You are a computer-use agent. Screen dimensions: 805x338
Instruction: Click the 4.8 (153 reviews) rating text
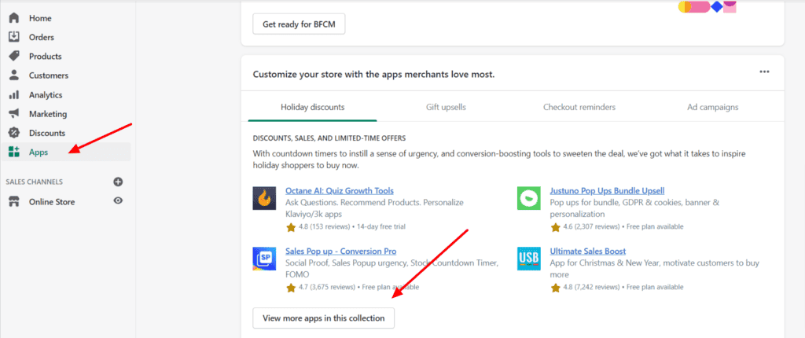click(x=325, y=226)
